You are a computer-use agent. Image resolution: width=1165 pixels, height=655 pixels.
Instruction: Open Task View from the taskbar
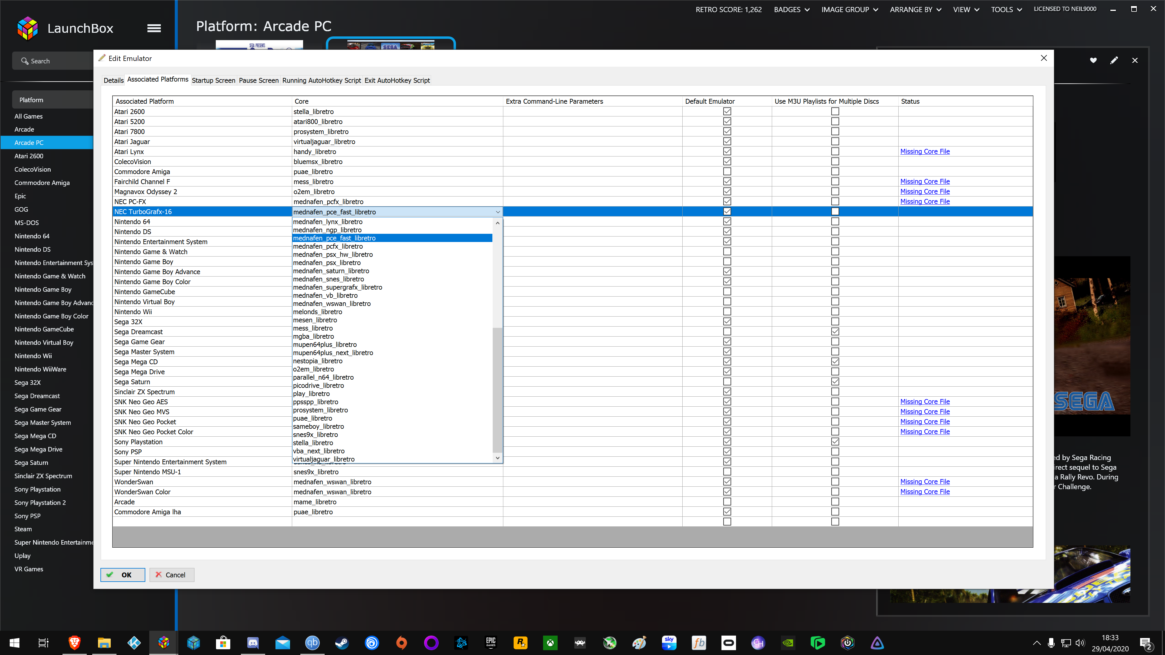[43, 643]
